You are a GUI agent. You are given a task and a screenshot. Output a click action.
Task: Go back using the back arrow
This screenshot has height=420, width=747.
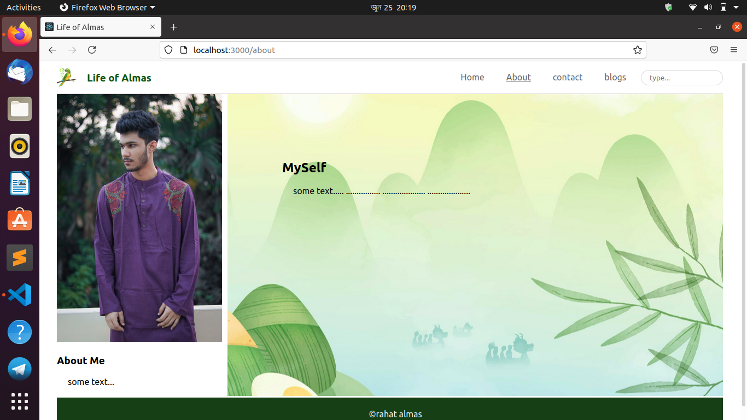52,50
